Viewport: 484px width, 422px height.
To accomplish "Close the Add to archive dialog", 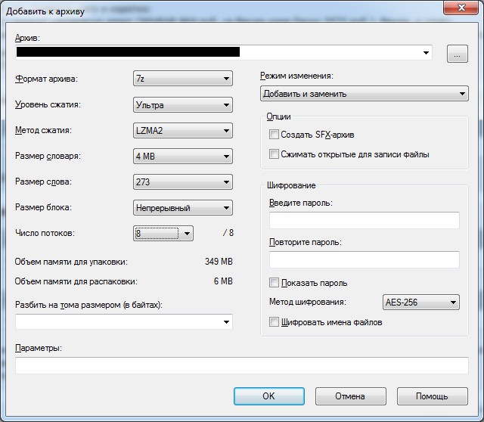I will (458, 8).
